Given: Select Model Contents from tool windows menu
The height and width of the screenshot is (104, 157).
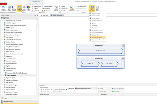Looking at the screenshot, I should [x=97, y=13].
